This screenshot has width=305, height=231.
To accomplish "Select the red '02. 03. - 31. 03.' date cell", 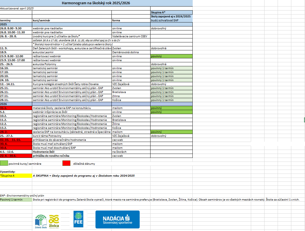I will pyautogui.click(x=16, y=140).
